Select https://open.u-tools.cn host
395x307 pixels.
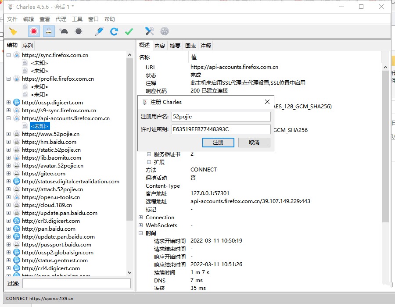[51, 197]
